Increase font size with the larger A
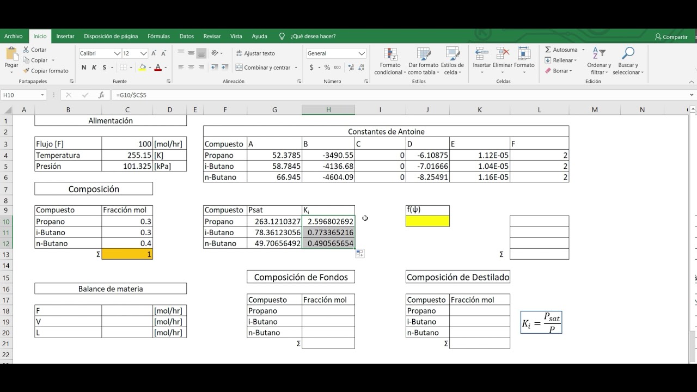Viewport: 697px width, 392px height. click(x=154, y=53)
